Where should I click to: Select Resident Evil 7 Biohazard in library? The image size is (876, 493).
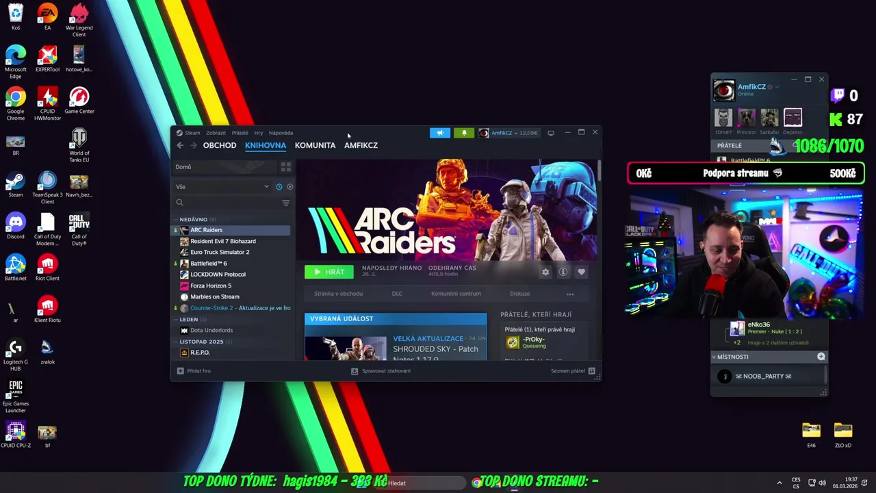223,241
